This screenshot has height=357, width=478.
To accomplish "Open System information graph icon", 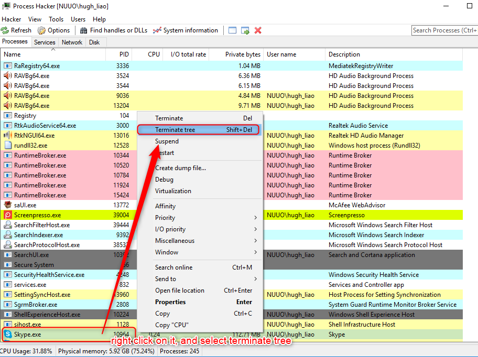I will click(x=157, y=30).
